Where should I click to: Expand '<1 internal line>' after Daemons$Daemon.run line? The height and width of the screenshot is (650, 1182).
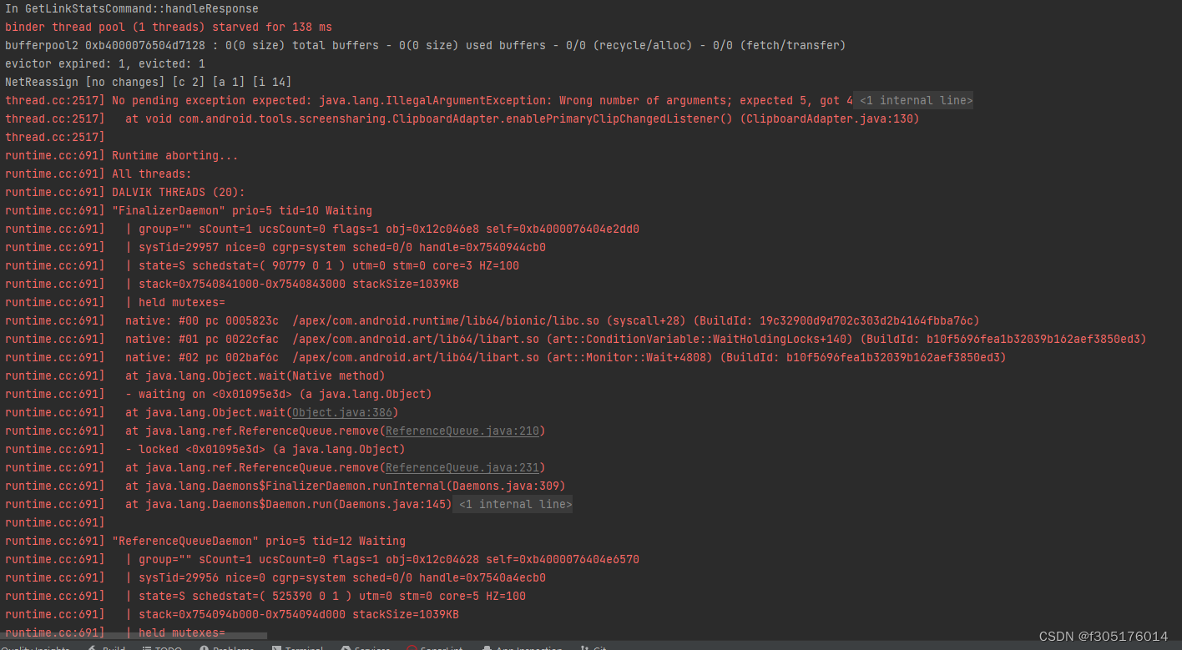click(513, 504)
